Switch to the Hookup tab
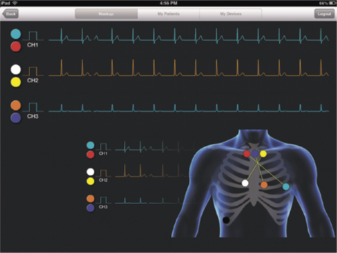Viewport: 337px width, 253px height. (x=107, y=14)
